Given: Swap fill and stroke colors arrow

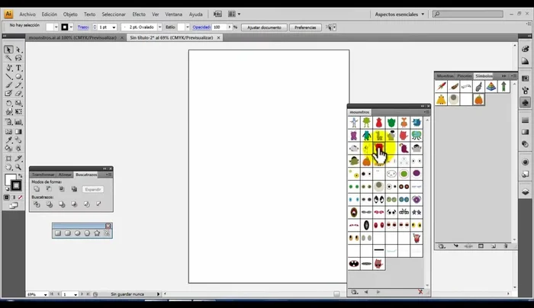Looking at the screenshot, I should pyautogui.click(x=20, y=175).
